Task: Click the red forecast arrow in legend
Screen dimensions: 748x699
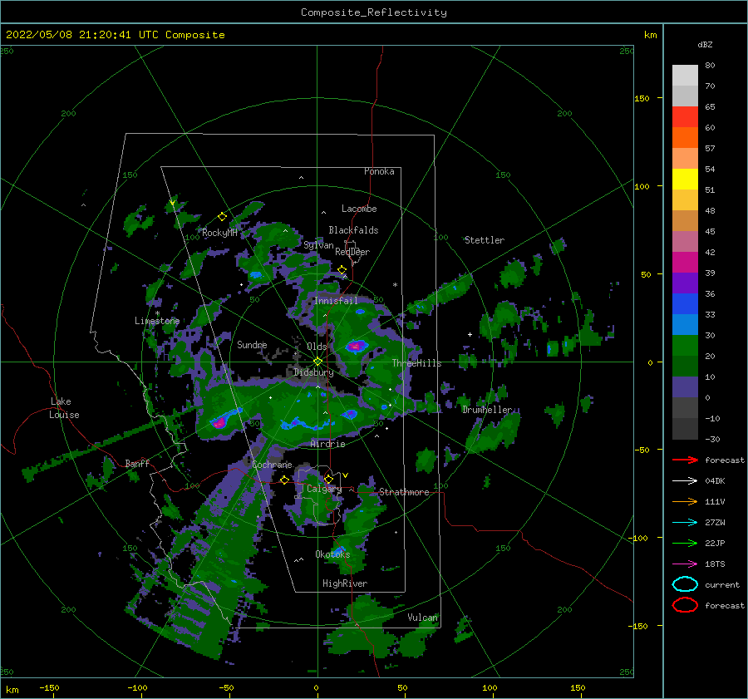Action: pyautogui.click(x=685, y=460)
